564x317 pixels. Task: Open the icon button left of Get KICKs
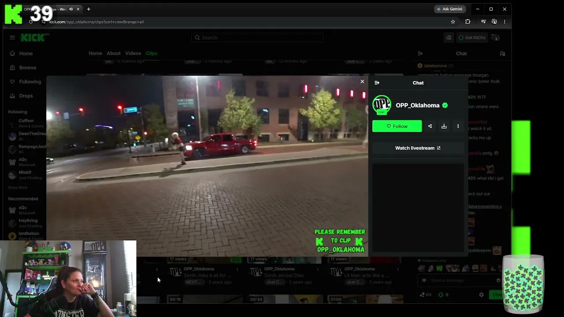click(x=449, y=37)
